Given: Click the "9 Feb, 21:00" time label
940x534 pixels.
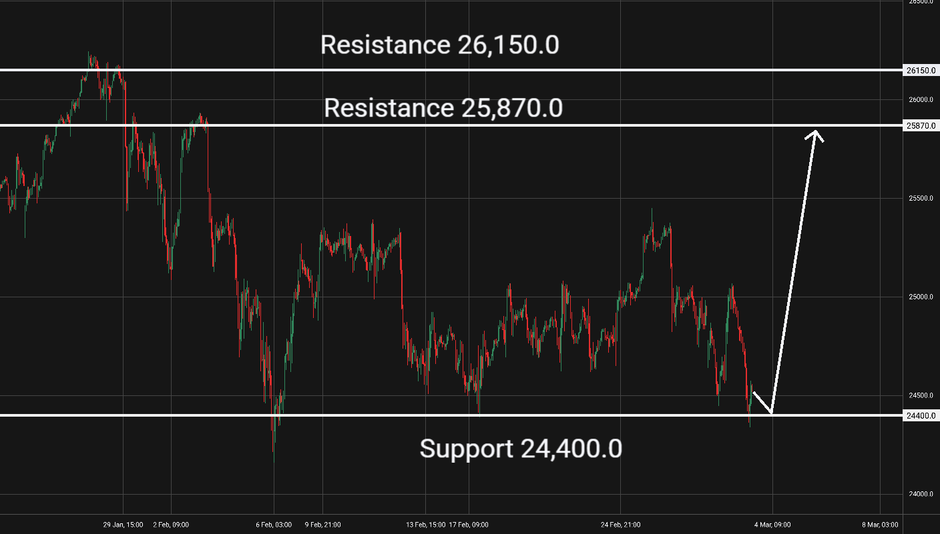Looking at the screenshot, I should point(322,525).
